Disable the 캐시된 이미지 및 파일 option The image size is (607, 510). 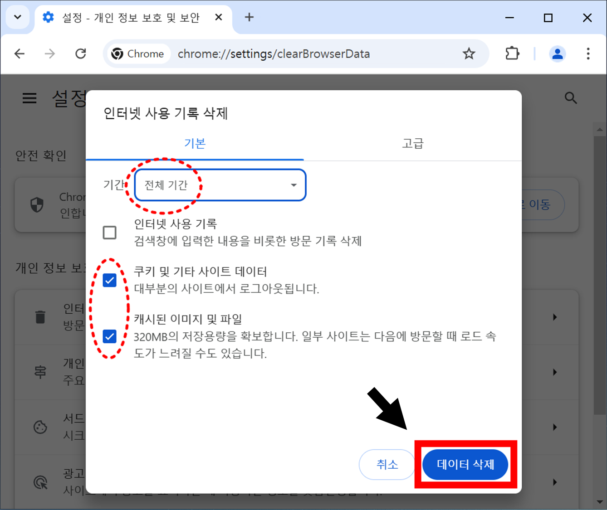(x=109, y=336)
